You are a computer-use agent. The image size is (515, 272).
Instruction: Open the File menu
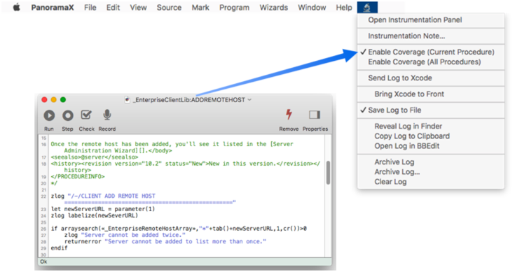(90, 8)
